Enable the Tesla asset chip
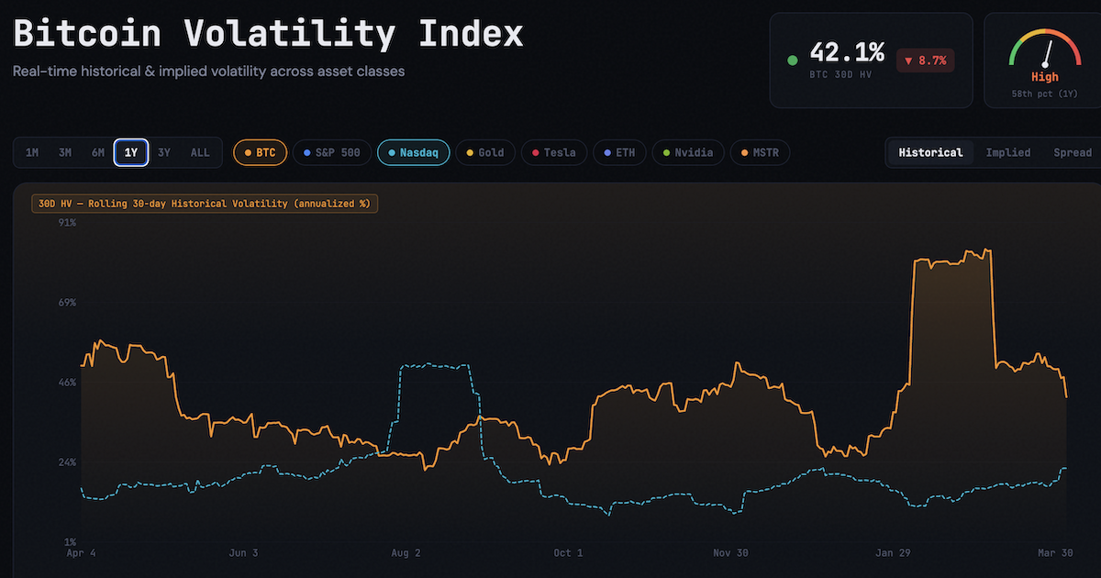 554,152
